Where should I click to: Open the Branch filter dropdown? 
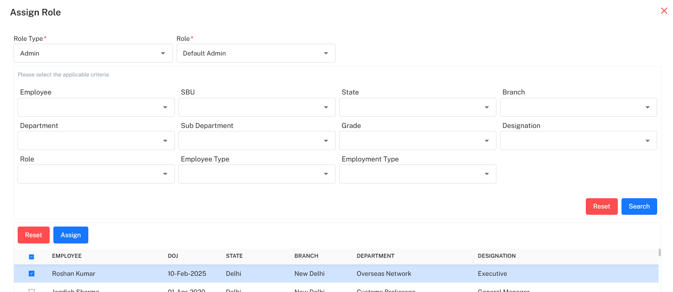pos(578,107)
